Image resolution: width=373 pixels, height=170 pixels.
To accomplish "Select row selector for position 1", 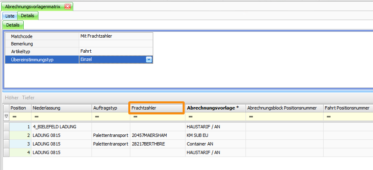I will 6,127.
